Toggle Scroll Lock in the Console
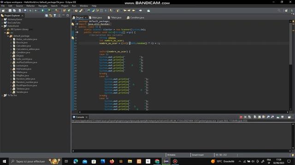This screenshot has height=165, width=295. pos(260,117)
